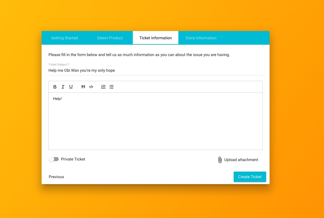The height and width of the screenshot is (218, 324).
Task: Go to the Getting Started tab
Action: 64,38
